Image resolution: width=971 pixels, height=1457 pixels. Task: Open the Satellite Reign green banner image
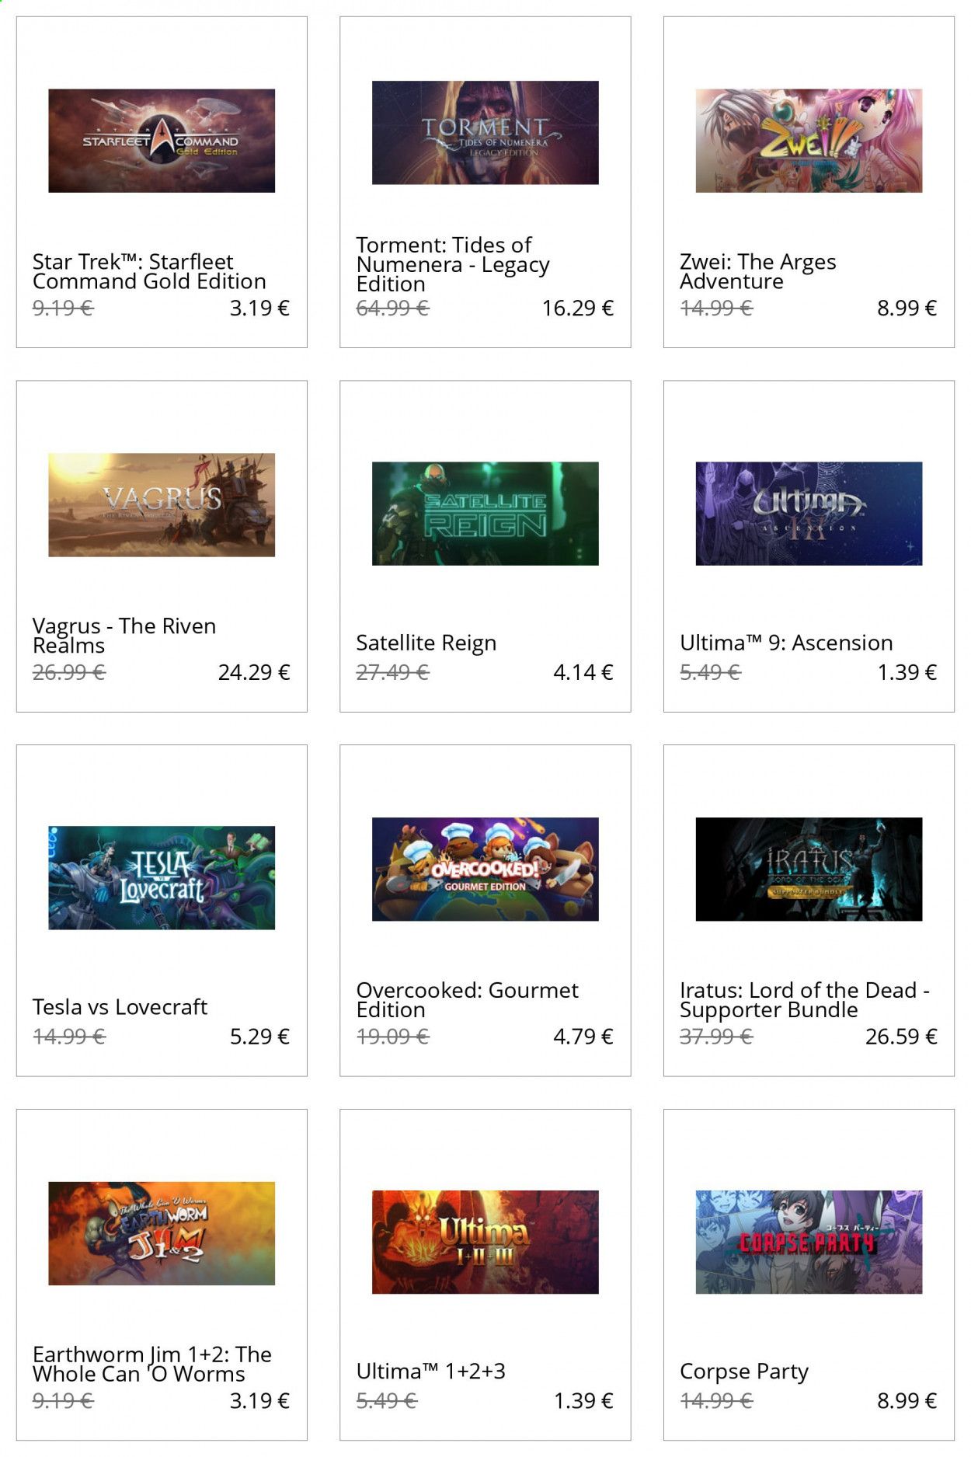coord(486,514)
